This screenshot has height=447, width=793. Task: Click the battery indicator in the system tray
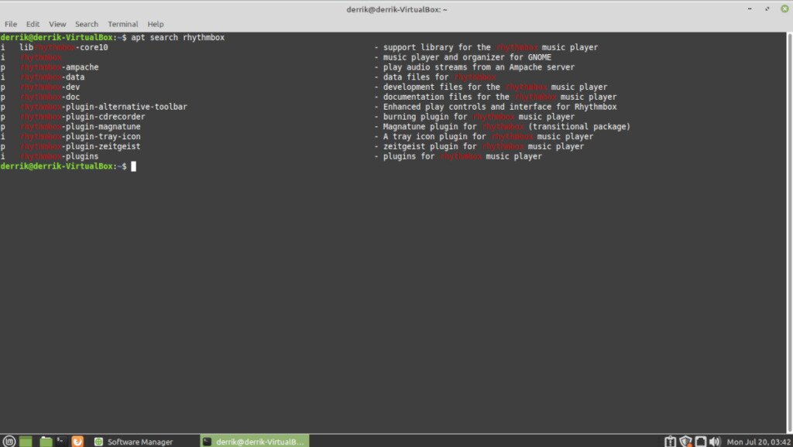coord(700,441)
